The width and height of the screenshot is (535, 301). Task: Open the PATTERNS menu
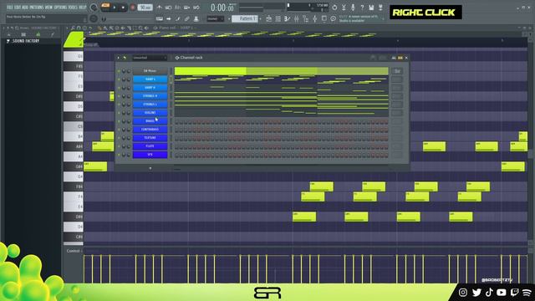(37, 8)
